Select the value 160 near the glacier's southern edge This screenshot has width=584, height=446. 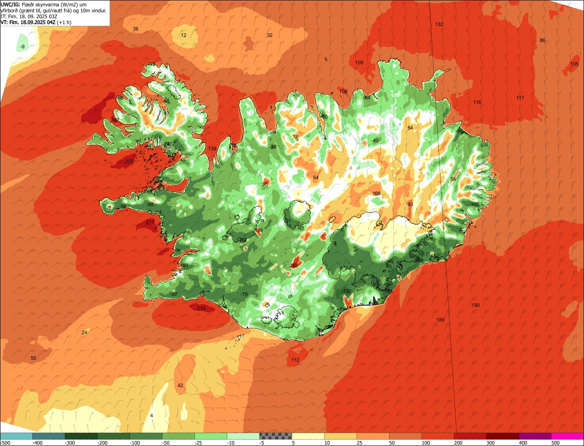pos(419,260)
